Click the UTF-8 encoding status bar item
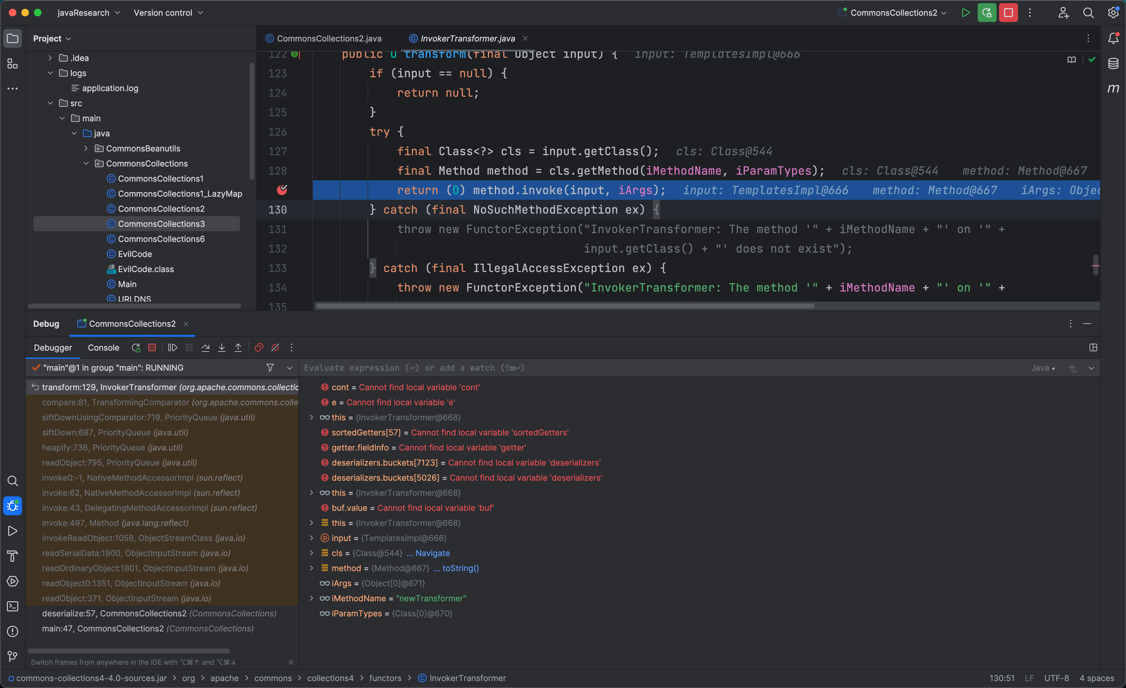Viewport: 1126px width, 688px height. point(1056,678)
